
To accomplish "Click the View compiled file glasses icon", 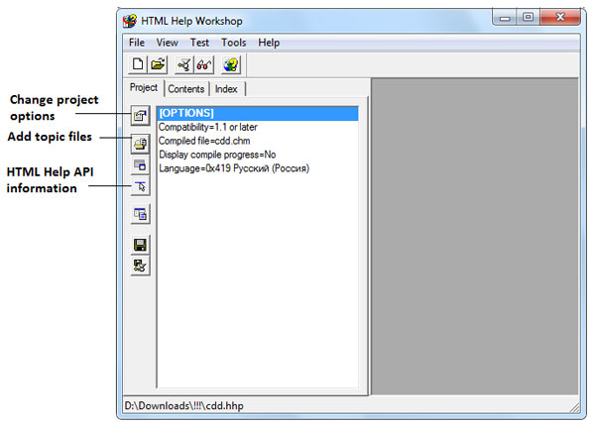I will [203, 65].
